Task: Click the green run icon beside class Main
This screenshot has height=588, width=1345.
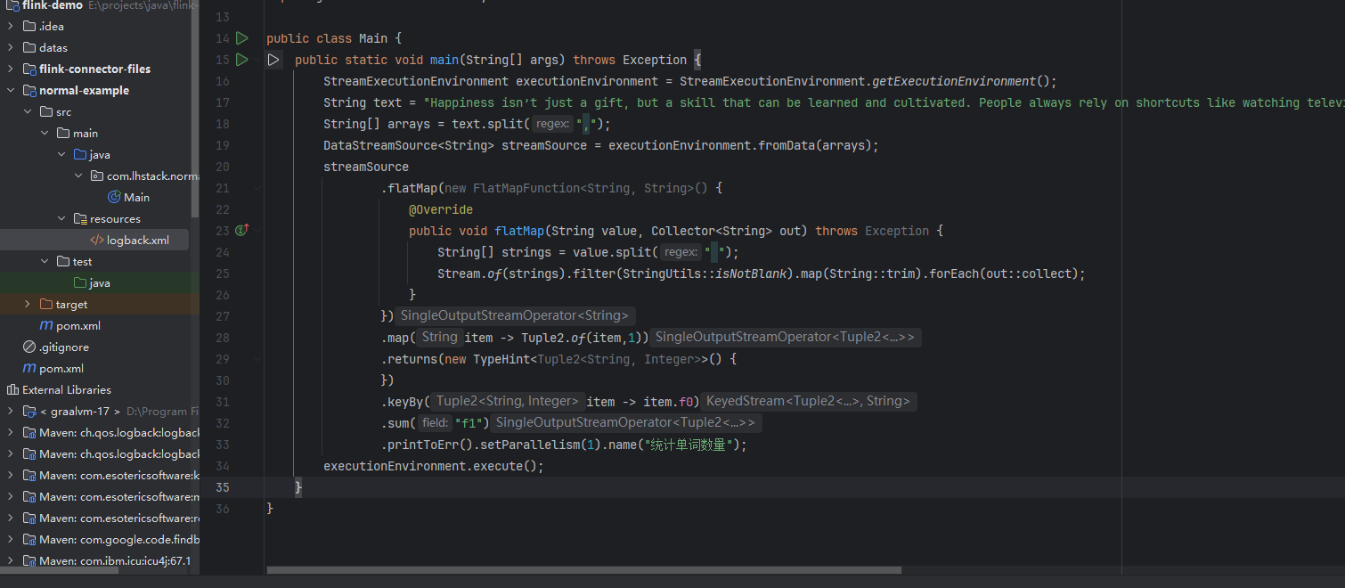Action: click(x=242, y=38)
